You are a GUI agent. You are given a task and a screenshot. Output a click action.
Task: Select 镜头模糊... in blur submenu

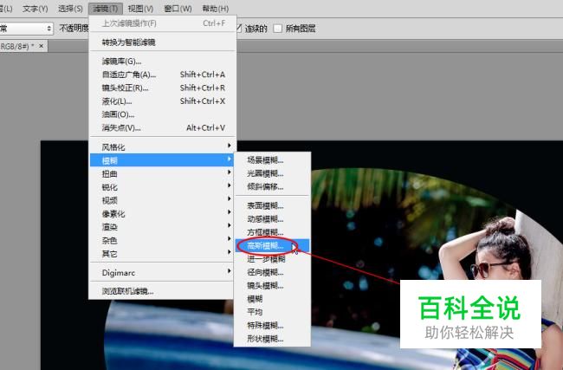272,286
